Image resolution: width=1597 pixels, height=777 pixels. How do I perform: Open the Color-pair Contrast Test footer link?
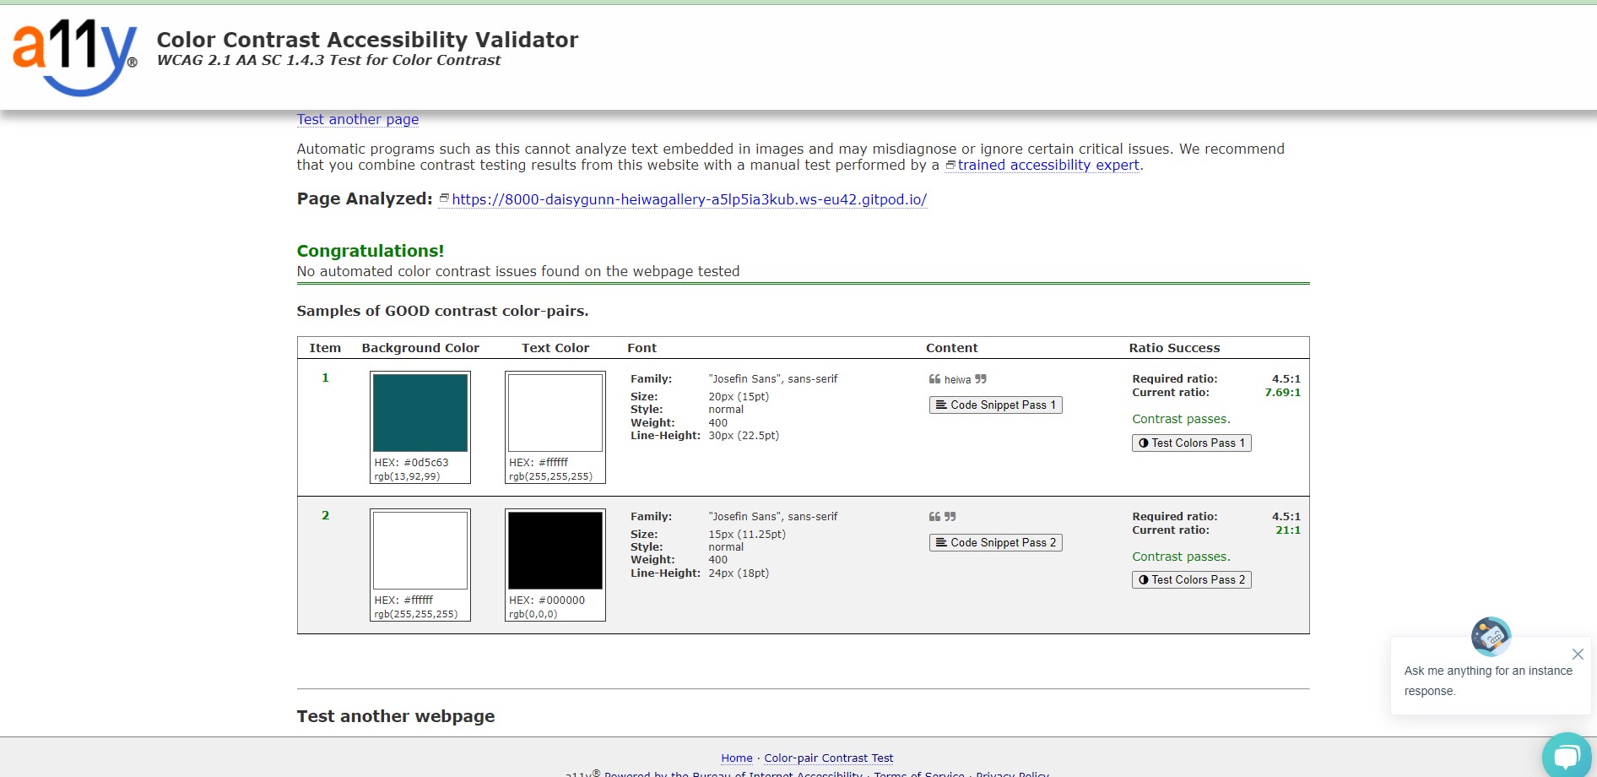click(829, 758)
